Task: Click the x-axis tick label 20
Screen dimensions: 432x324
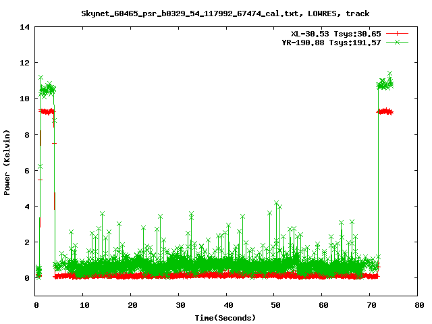Action: [132, 305]
